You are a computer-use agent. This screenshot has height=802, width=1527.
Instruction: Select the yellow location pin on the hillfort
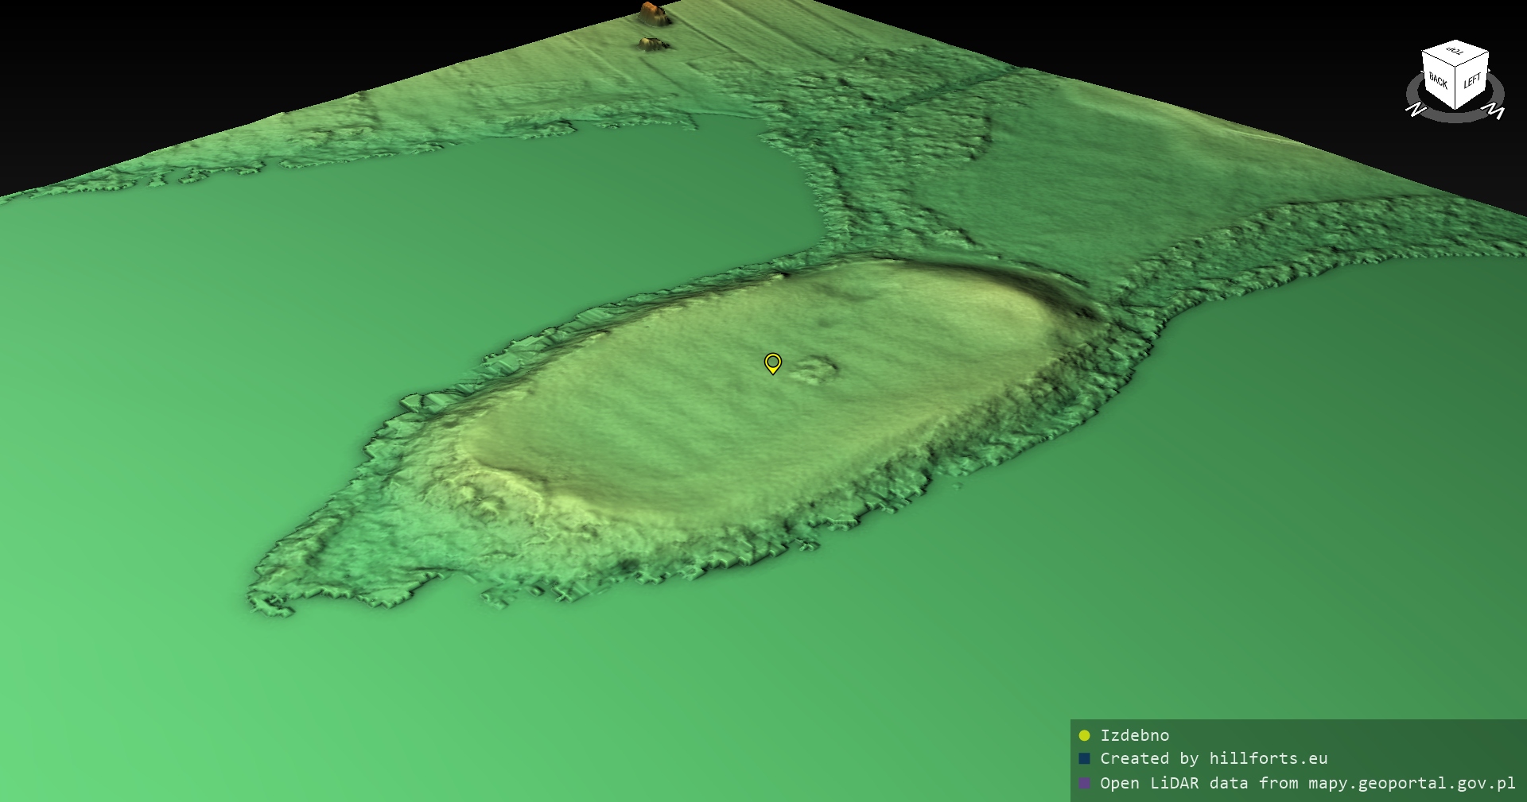click(x=772, y=363)
